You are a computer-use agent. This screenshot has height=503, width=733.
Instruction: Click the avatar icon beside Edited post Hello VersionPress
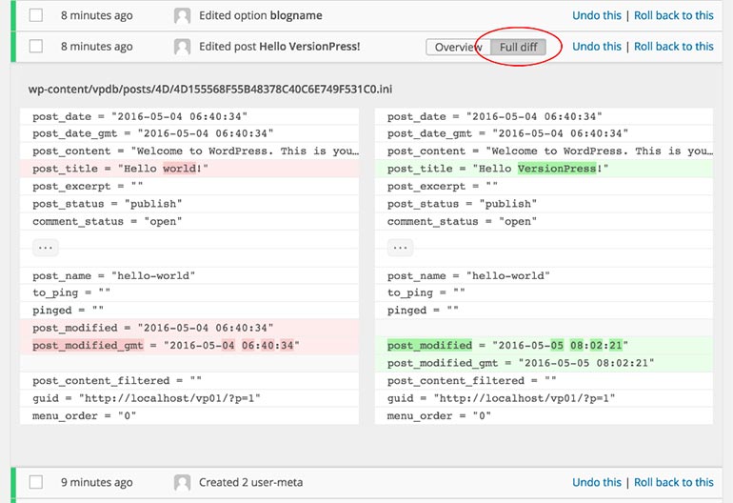pyautogui.click(x=182, y=47)
